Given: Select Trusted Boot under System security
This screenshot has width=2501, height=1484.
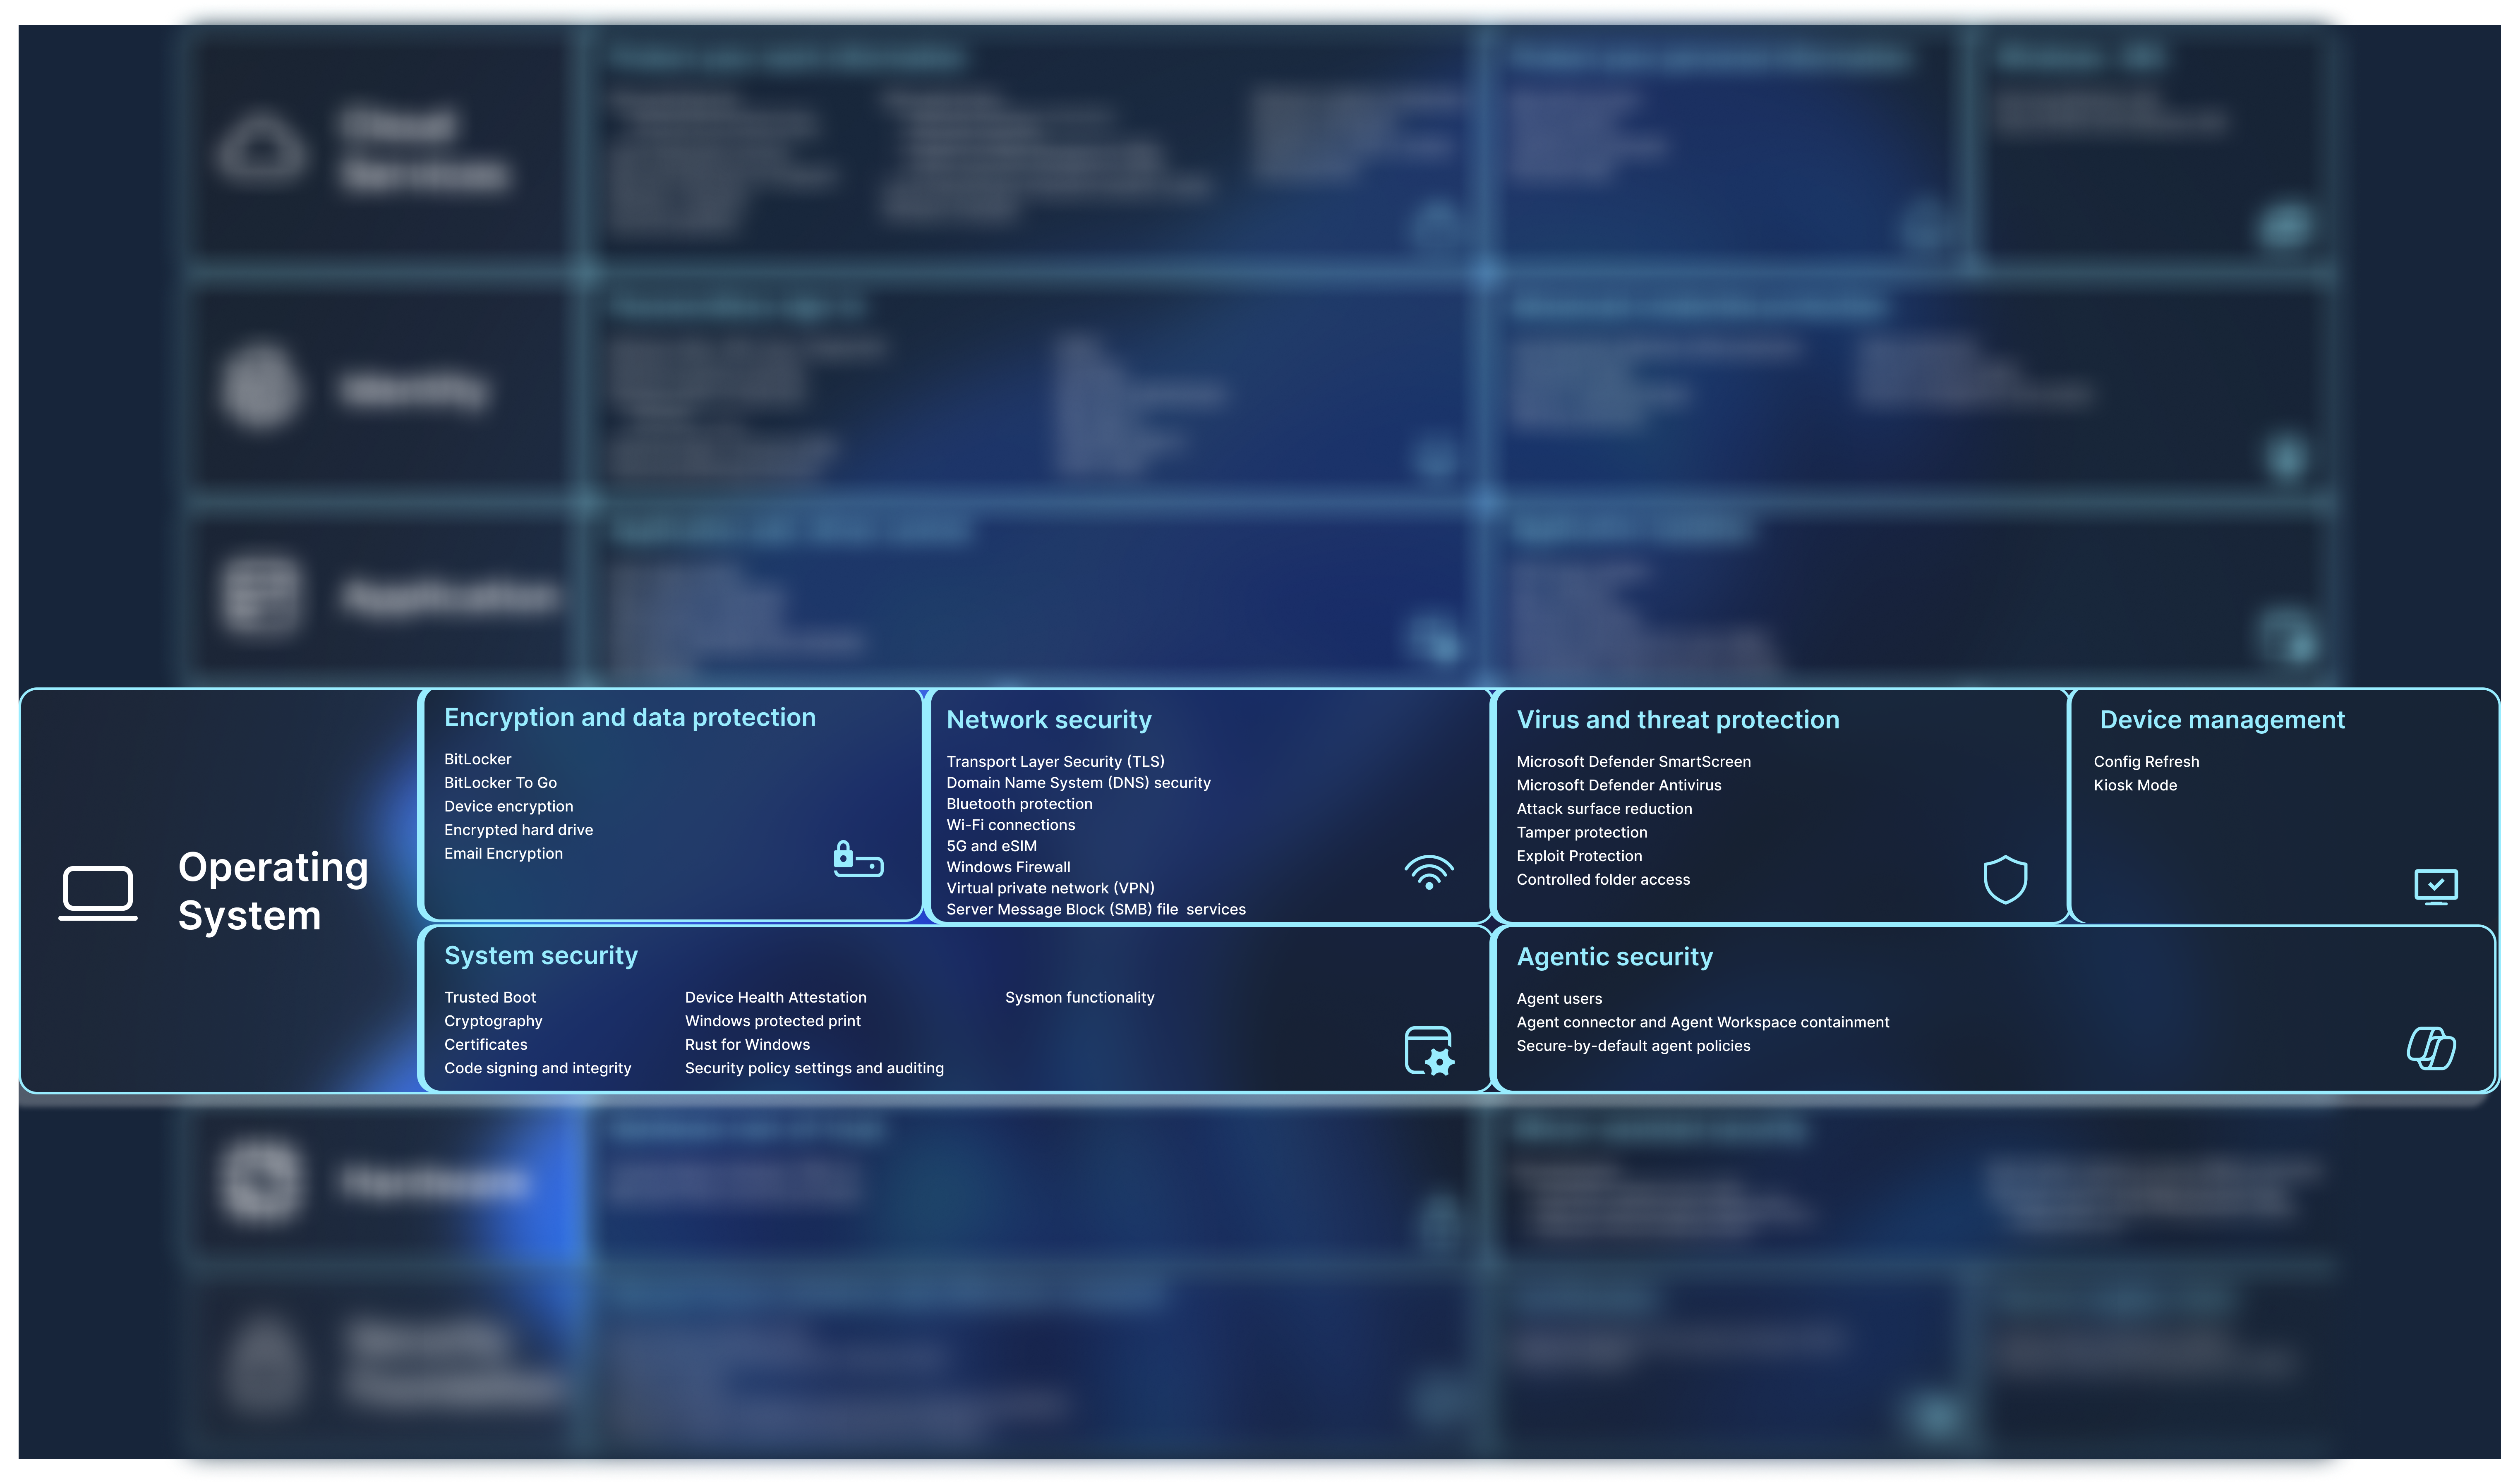Looking at the screenshot, I should [x=489, y=997].
